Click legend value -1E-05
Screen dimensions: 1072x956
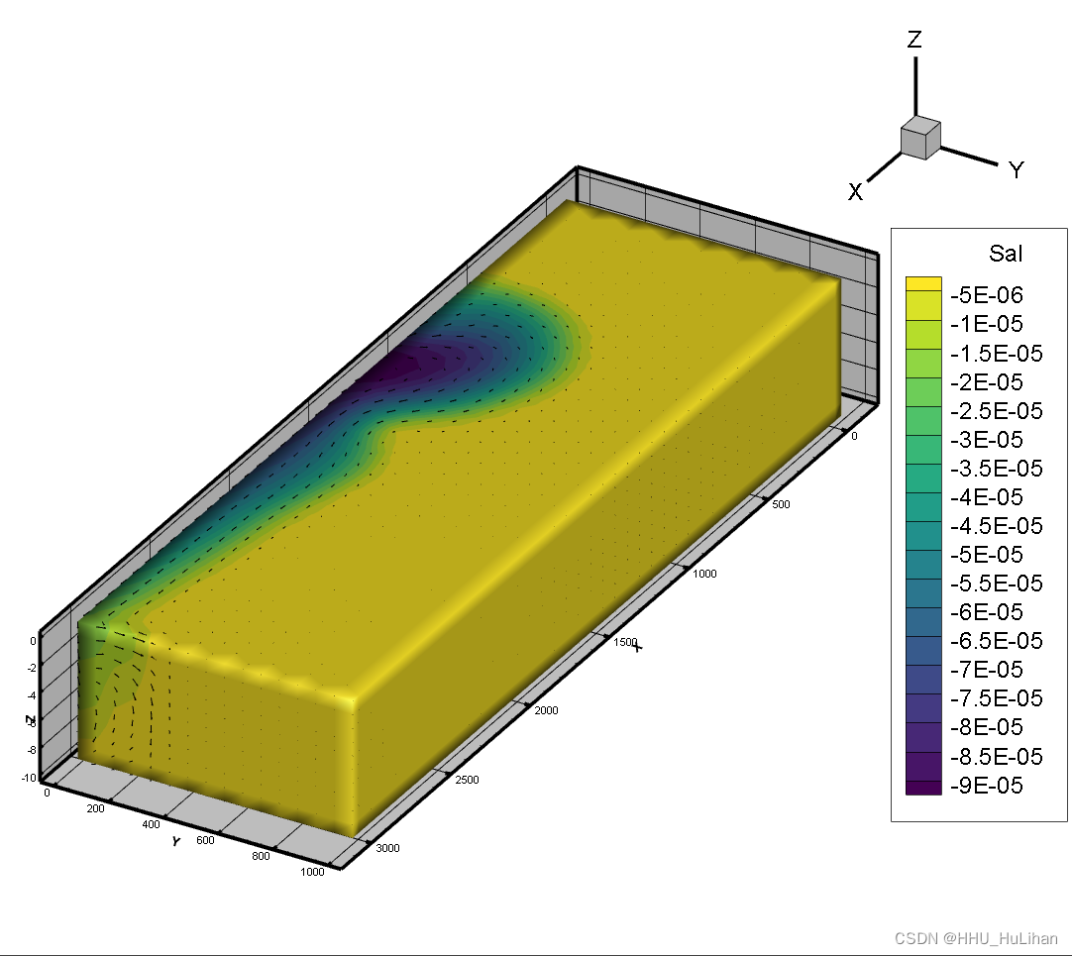[x=987, y=324]
